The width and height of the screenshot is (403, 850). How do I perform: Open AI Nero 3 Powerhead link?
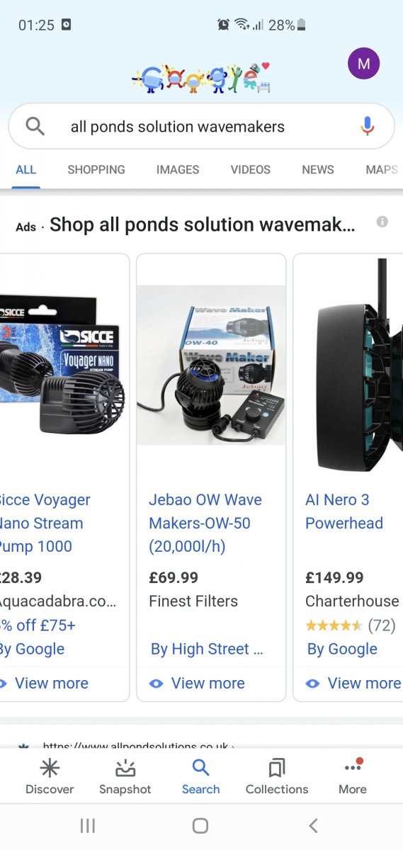tap(344, 511)
